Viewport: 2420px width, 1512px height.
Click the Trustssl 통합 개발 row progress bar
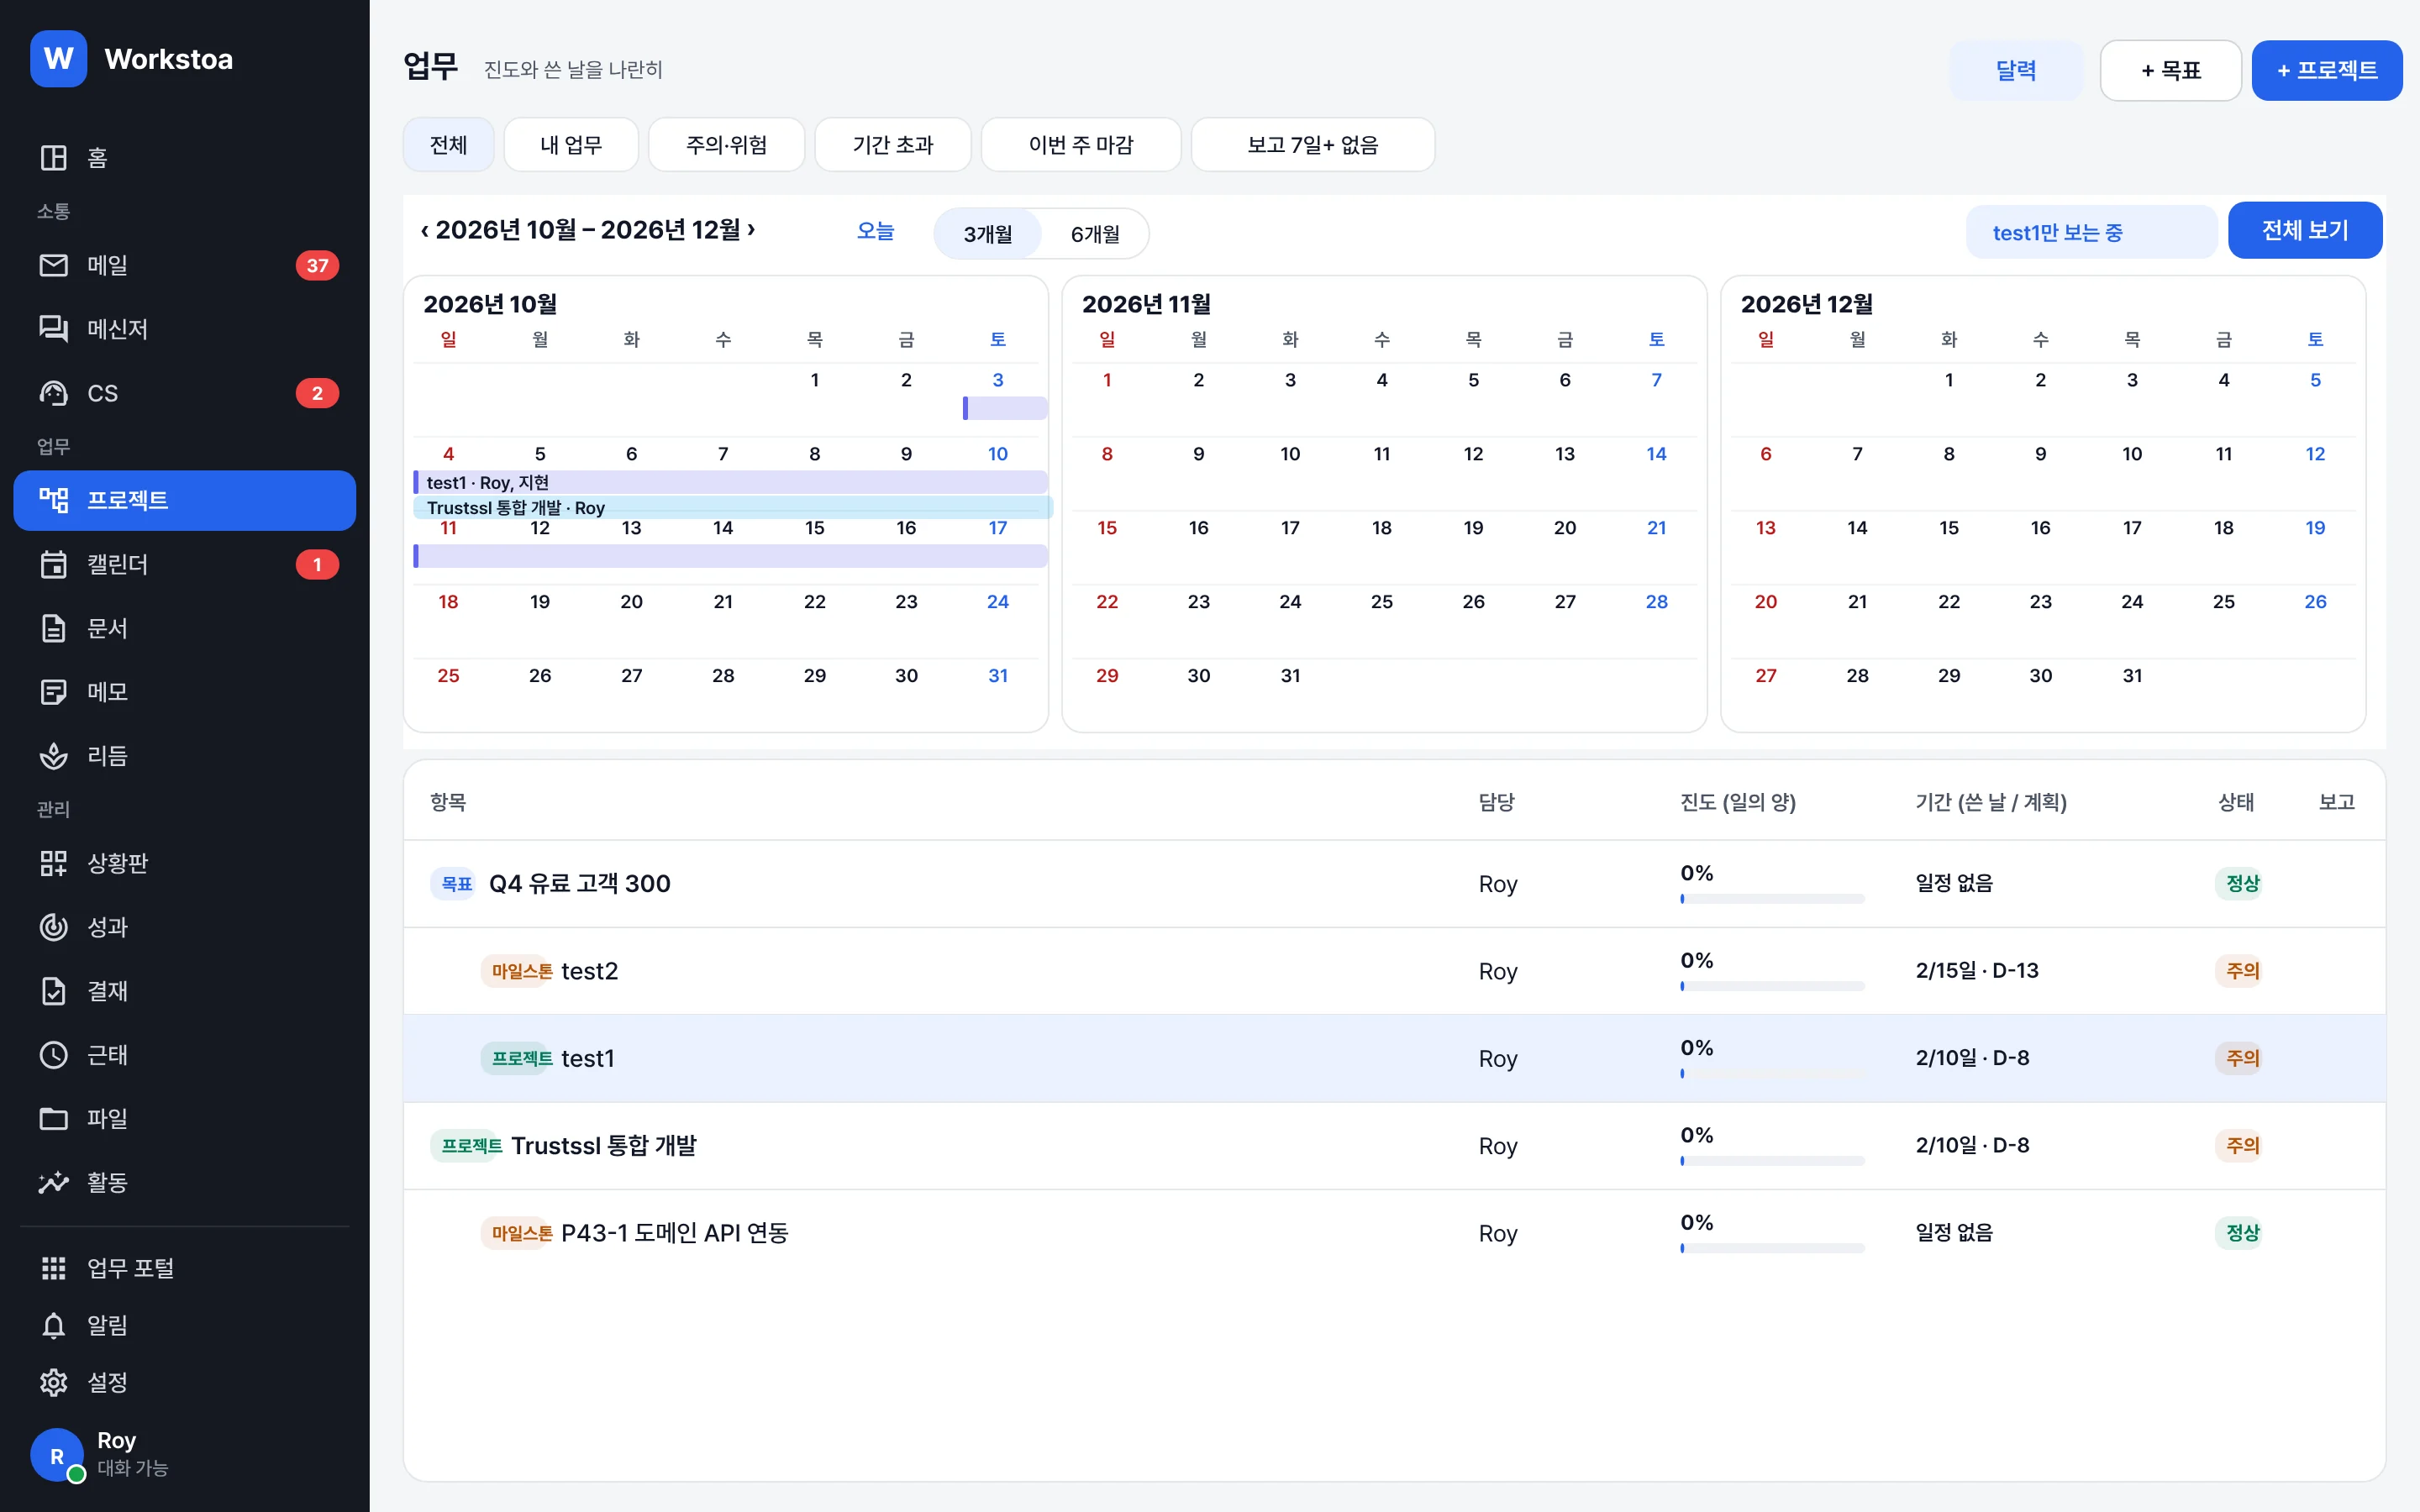point(1772,1161)
